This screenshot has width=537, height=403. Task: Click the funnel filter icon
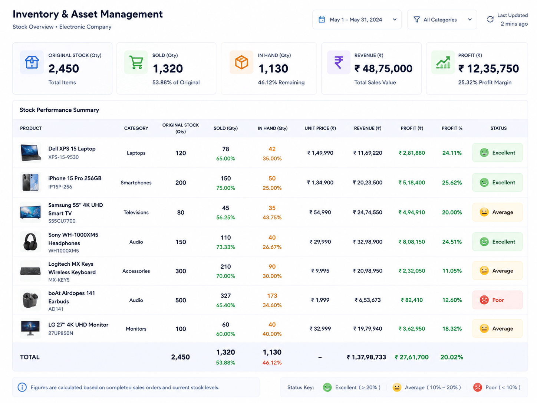tap(417, 19)
